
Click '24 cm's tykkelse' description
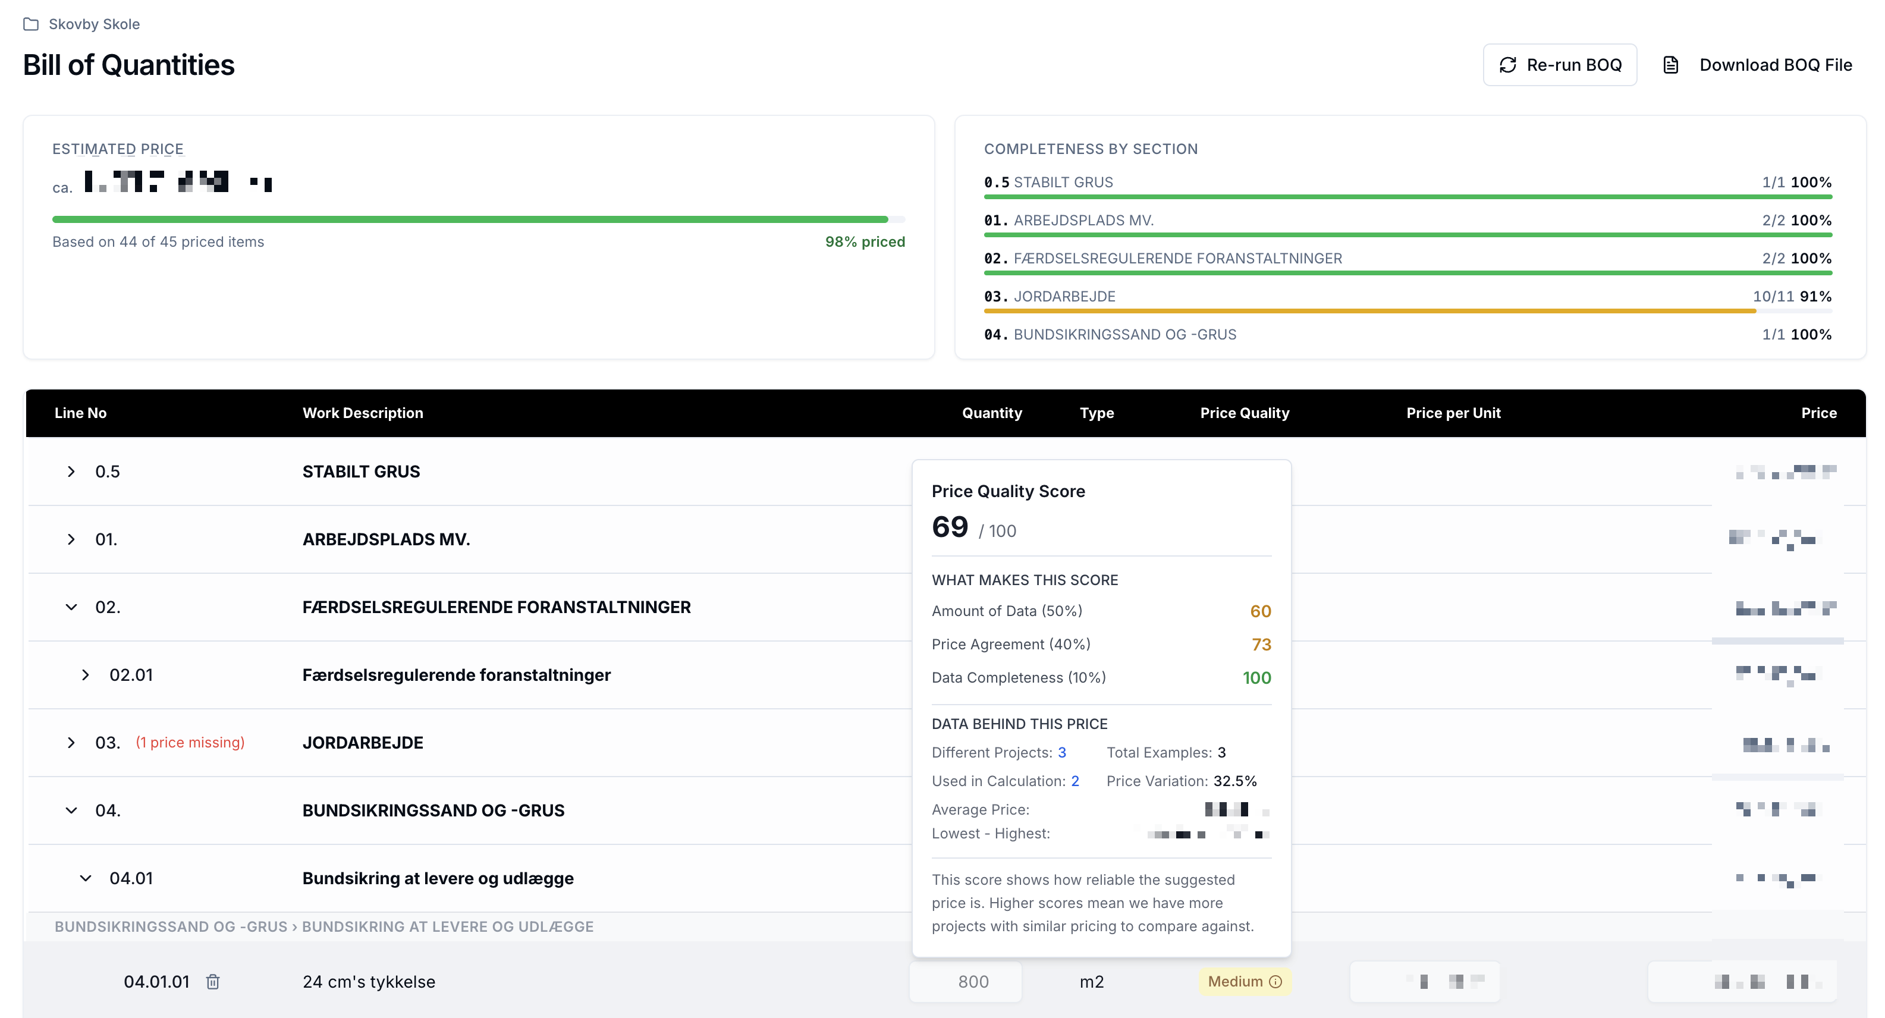369,981
